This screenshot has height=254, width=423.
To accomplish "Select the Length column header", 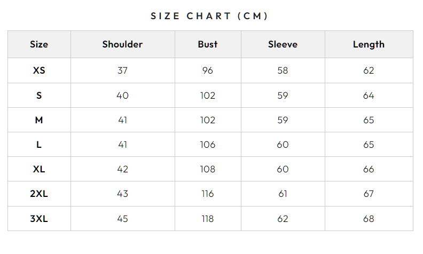I will coord(369,44).
